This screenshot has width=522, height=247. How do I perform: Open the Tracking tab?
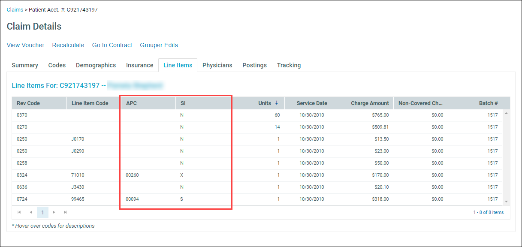pyautogui.click(x=289, y=65)
